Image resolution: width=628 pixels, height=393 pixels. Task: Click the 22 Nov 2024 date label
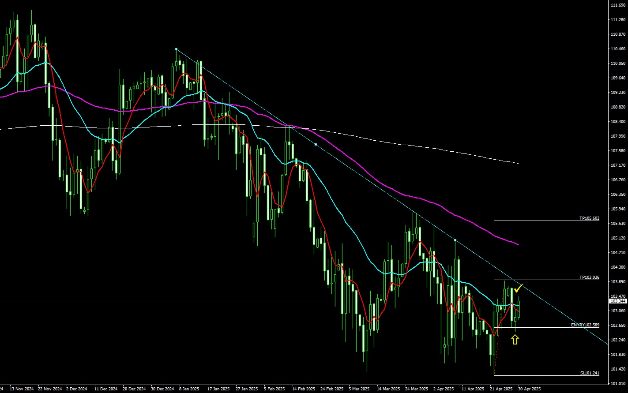50,389
